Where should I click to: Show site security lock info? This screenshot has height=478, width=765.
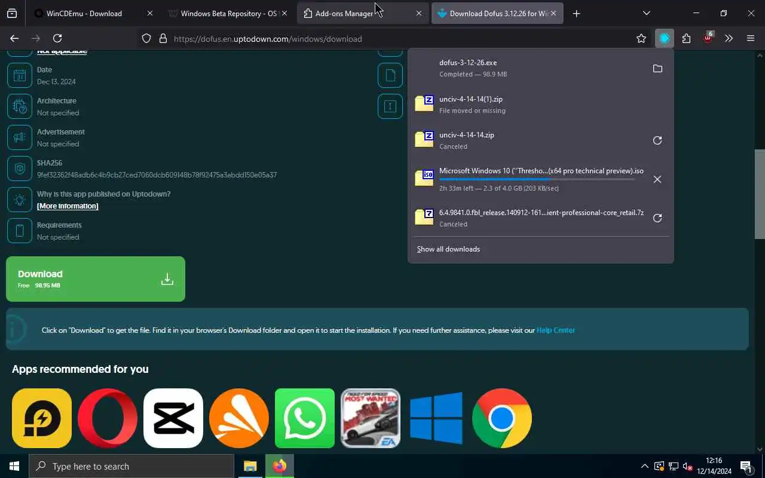(x=163, y=38)
